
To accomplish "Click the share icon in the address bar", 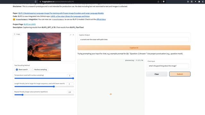I will (158, 2).
